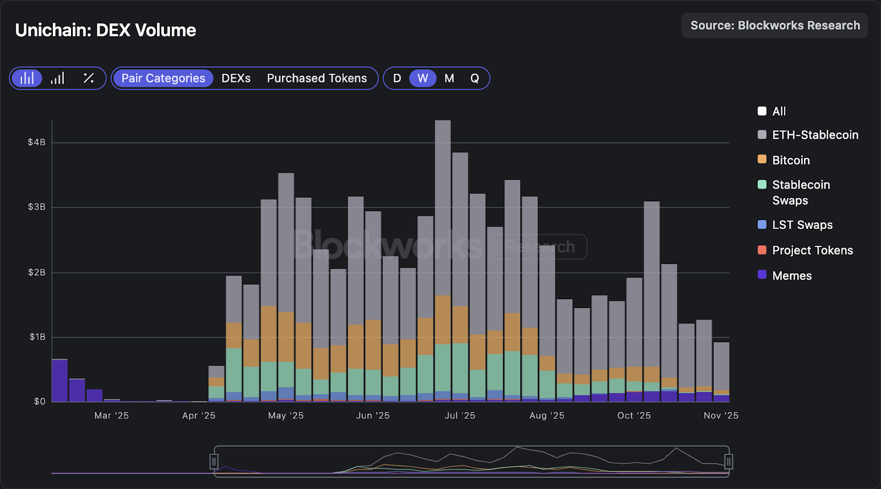Choose the quarterly Q interval
This screenshot has height=489, width=881.
click(x=475, y=78)
